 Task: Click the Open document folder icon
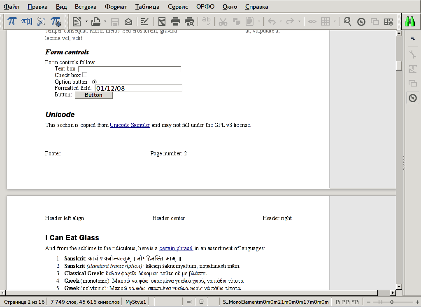(96, 21)
